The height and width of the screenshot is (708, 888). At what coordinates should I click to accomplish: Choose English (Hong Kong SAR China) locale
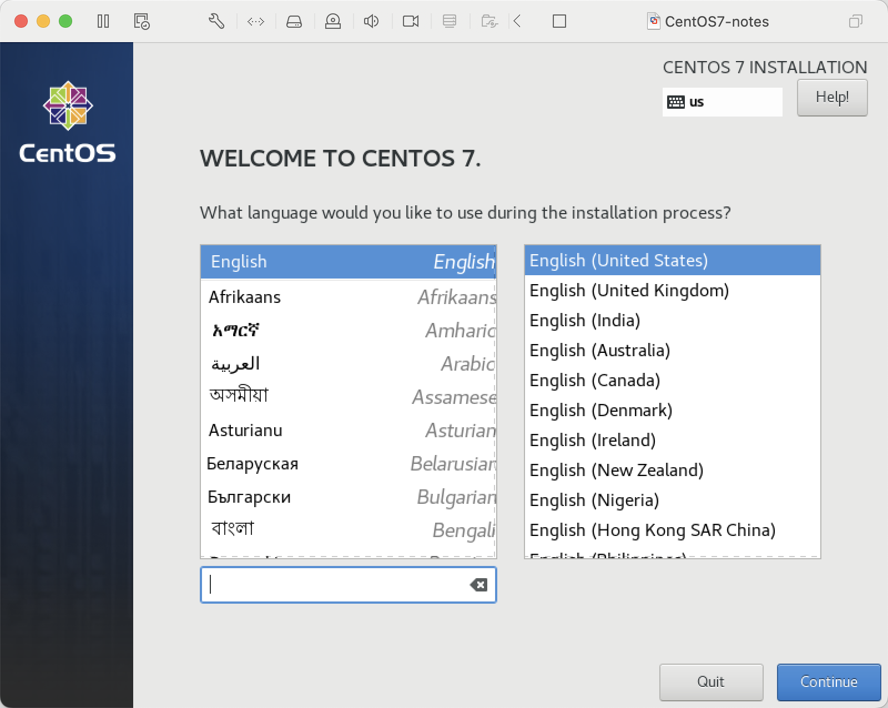pyautogui.click(x=672, y=530)
